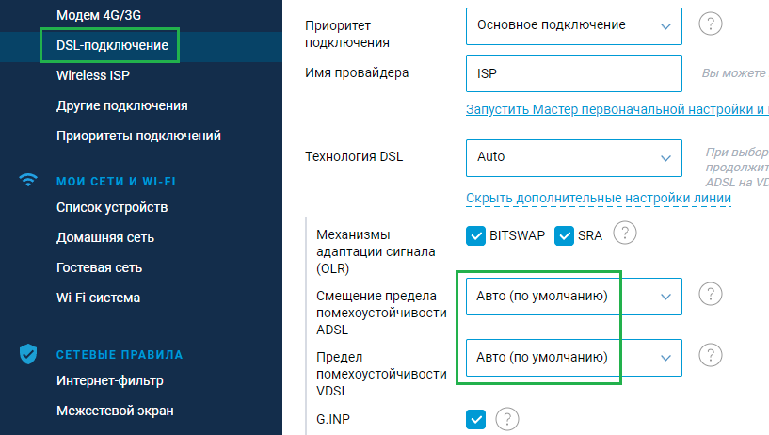Click help icon beside SRA checkbox

625,233
